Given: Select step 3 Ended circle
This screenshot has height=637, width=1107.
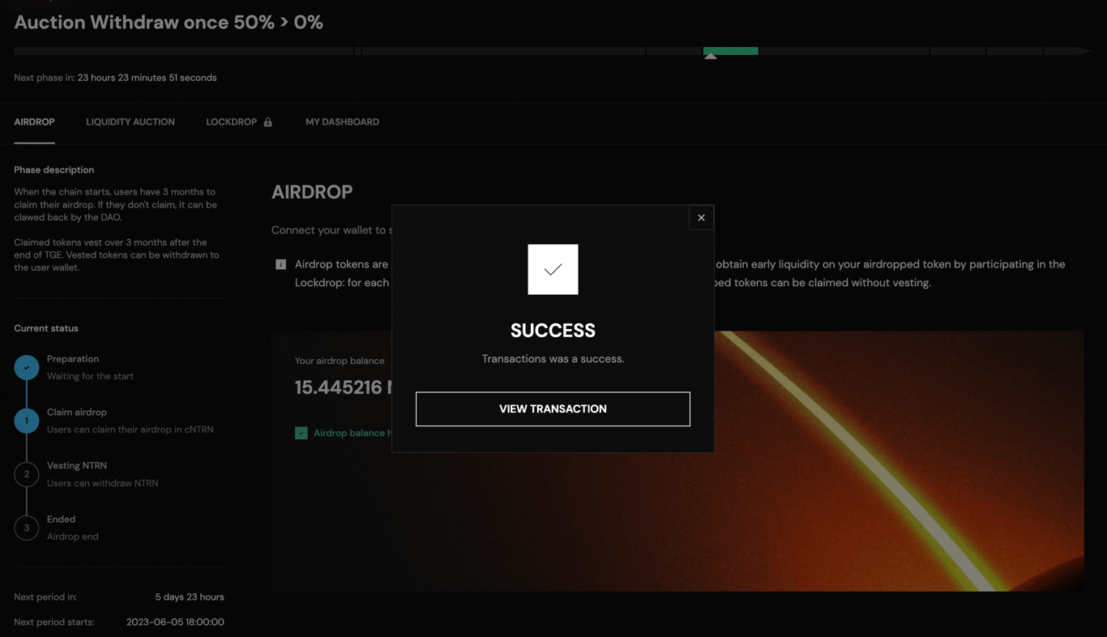Looking at the screenshot, I should click(27, 528).
